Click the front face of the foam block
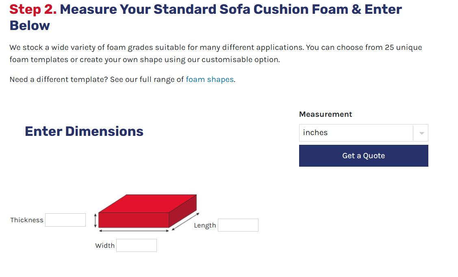 [134, 220]
